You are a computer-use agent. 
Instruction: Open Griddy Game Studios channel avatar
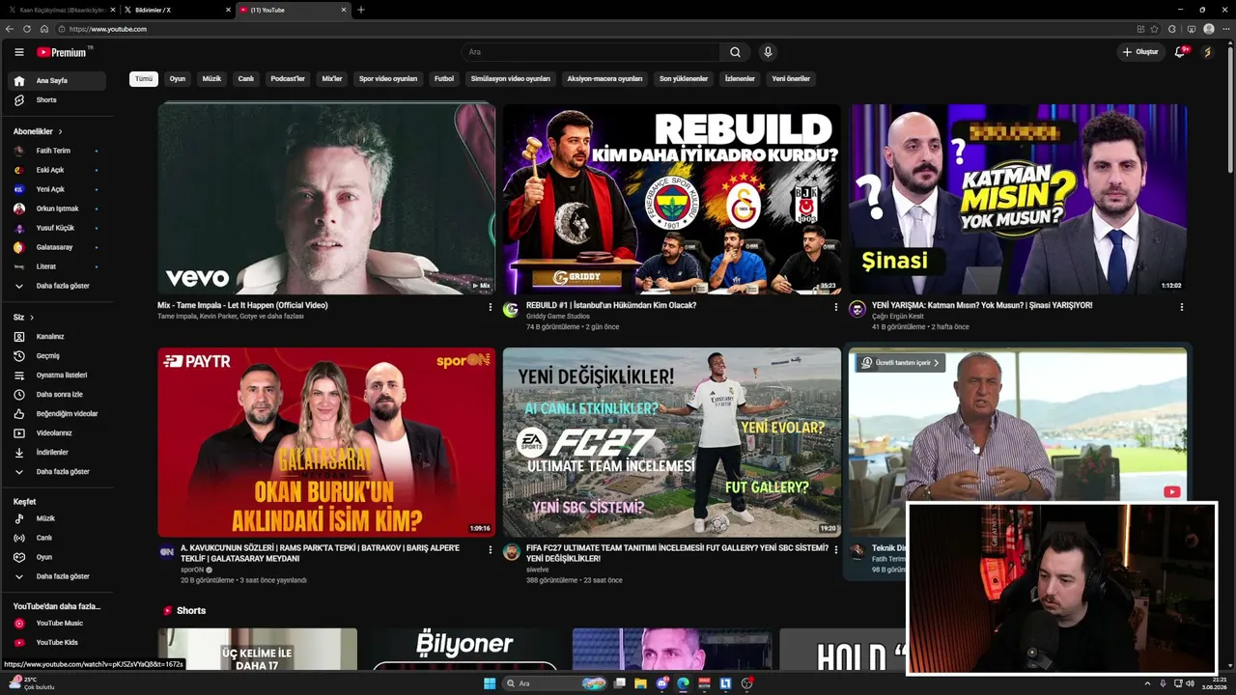tap(511, 310)
